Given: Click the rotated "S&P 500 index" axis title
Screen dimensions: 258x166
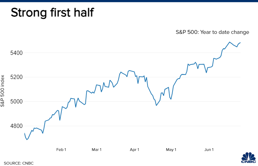Looking at the screenshot, I should [3, 91].
